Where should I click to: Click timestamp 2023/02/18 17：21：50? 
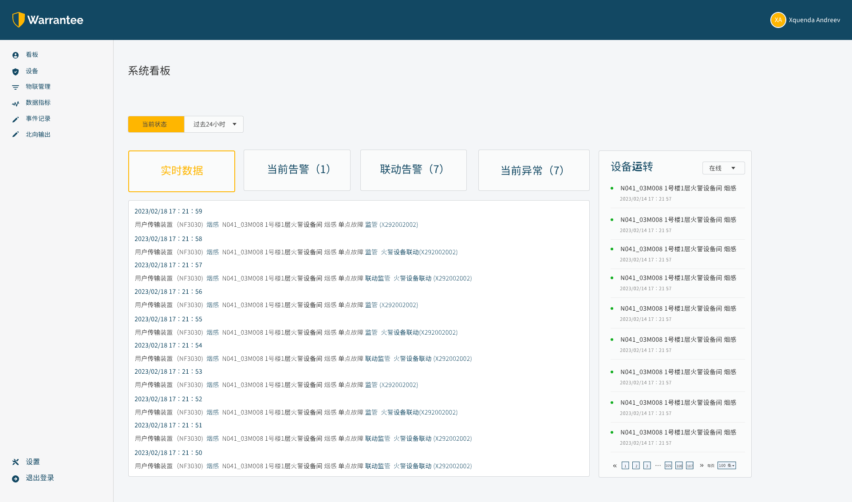pyautogui.click(x=168, y=453)
